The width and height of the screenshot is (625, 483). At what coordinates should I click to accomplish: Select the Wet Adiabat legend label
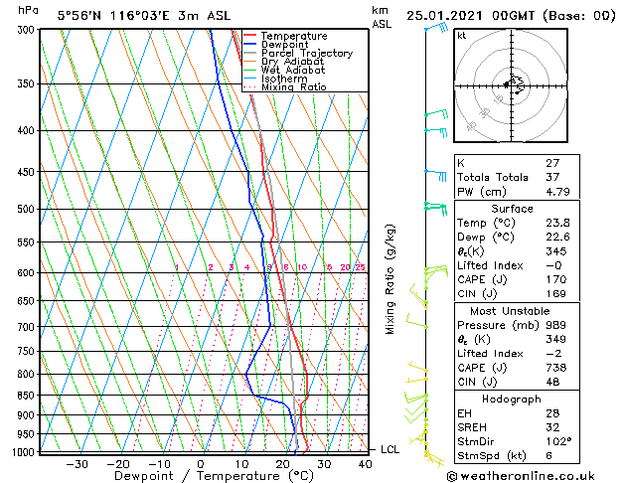coord(293,71)
